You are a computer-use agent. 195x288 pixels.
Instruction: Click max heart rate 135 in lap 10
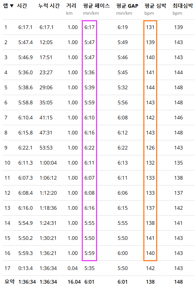click(179, 163)
